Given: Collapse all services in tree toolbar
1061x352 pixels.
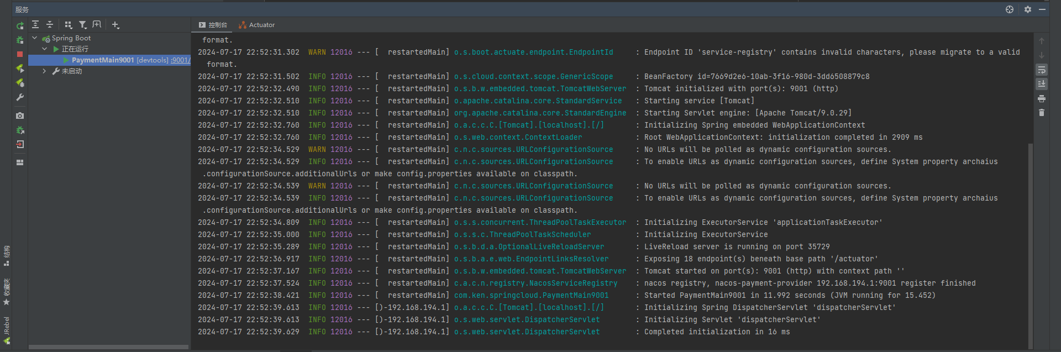Looking at the screenshot, I should click(50, 24).
